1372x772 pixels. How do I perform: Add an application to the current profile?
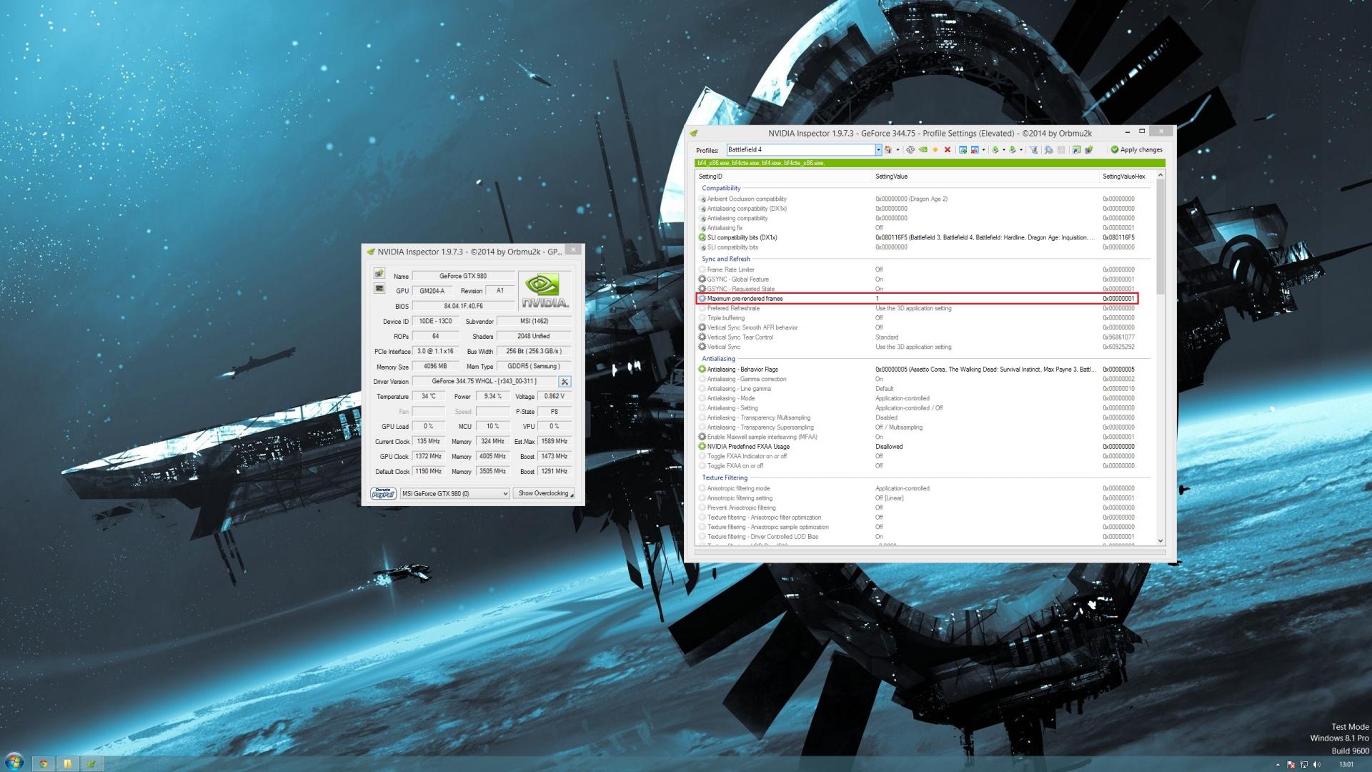point(963,149)
